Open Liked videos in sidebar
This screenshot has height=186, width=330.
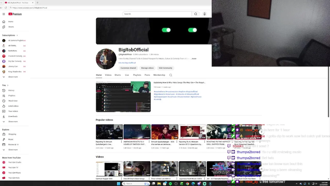[13, 106]
